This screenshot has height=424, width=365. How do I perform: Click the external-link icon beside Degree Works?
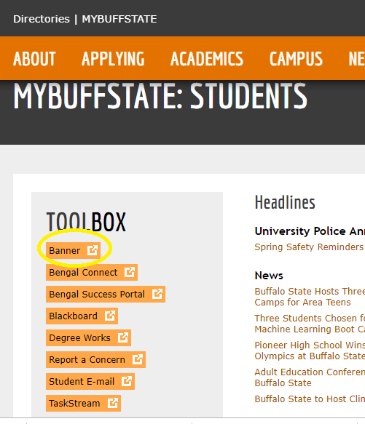pyautogui.click(x=123, y=337)
